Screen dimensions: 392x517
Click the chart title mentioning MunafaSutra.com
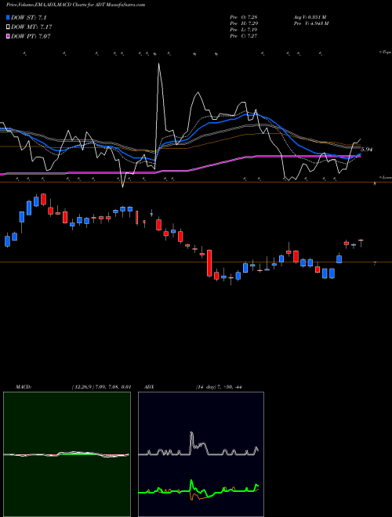pos(75,5)
